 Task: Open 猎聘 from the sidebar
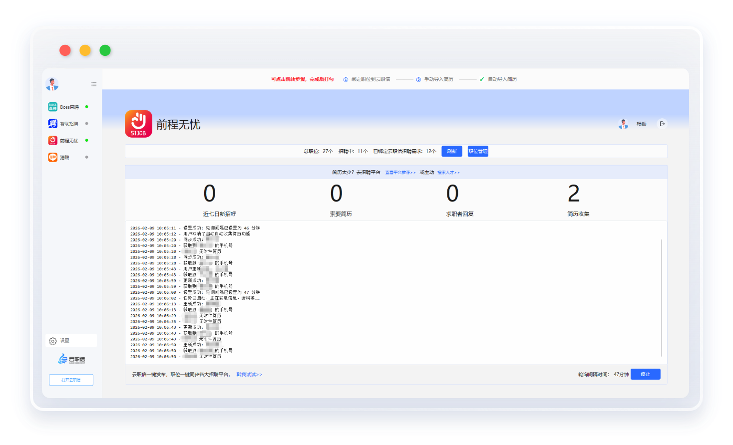pos(52,158)
